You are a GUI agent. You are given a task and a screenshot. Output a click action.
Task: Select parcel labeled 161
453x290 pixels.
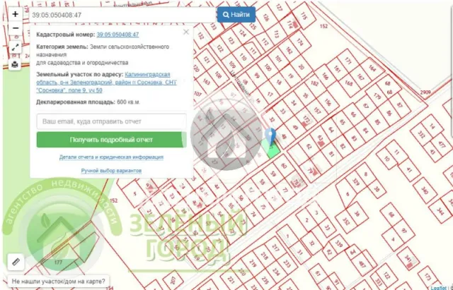click(x=337, y=69)
